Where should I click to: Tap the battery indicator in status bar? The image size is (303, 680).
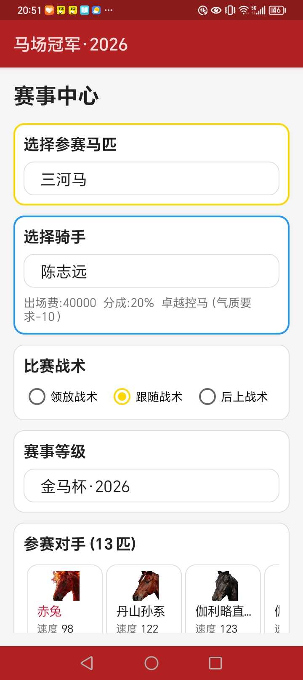[277, 10]
